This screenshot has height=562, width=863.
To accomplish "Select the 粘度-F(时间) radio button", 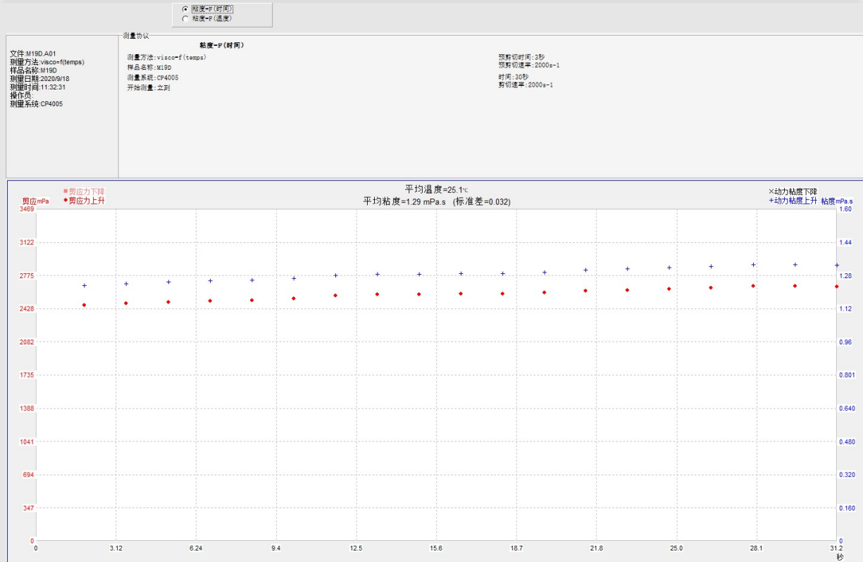I will [185, 9].
